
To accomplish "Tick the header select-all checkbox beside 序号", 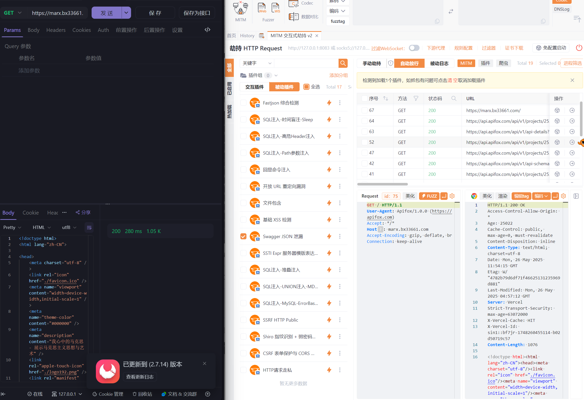I will [364, 98].
